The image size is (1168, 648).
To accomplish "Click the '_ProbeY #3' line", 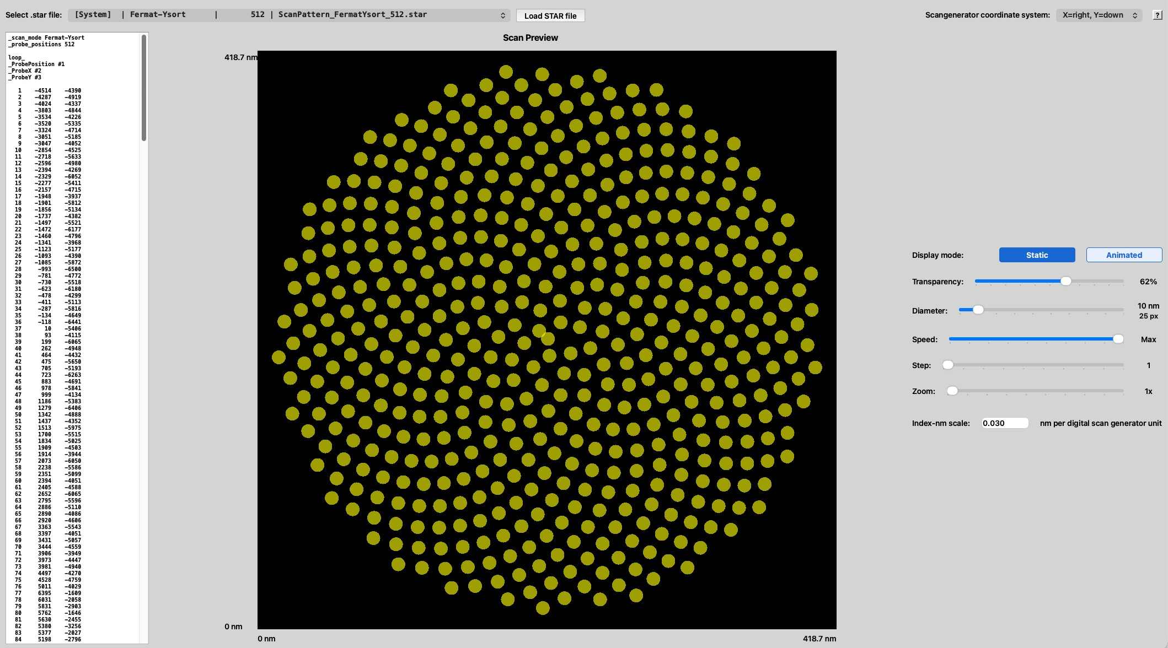I will (x=25, y=77).
